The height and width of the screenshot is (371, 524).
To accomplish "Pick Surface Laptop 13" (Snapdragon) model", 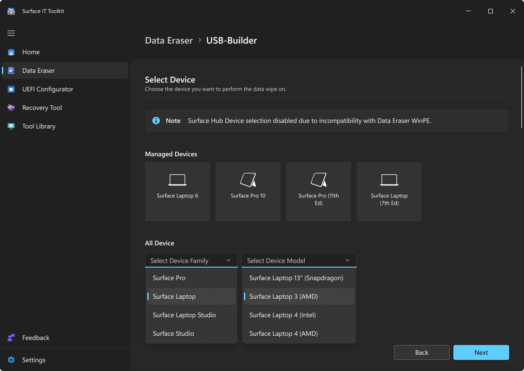I will click(x=299, y=278).
